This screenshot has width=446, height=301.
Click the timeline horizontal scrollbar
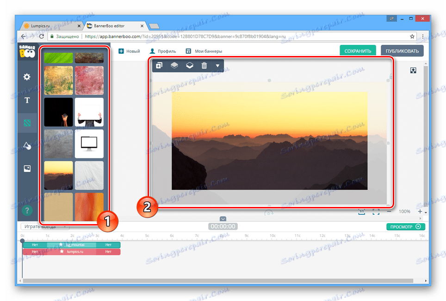coord(218,281)
